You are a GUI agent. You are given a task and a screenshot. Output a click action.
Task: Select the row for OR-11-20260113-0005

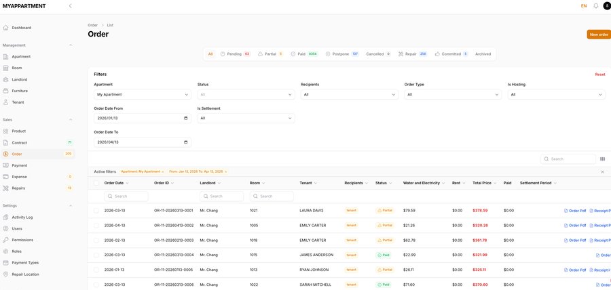point(96,270)
